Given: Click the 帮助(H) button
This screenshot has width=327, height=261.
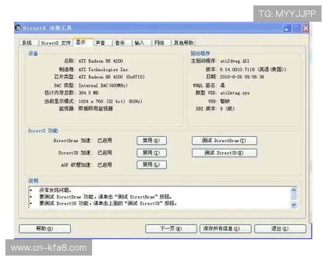Looking at the screenshot, I should (x=45, y=228).
